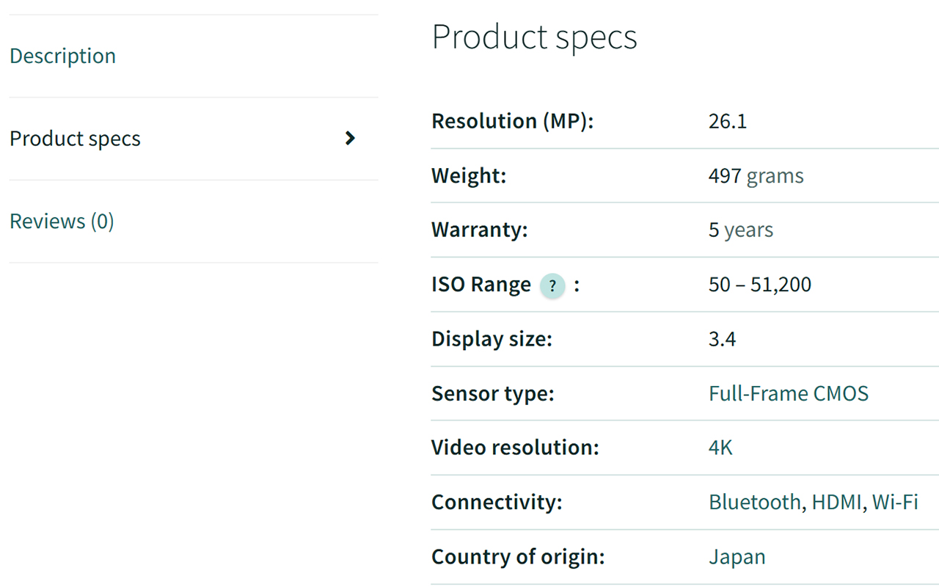Click the 26.1 resolution value

click(x=728, y=121)
